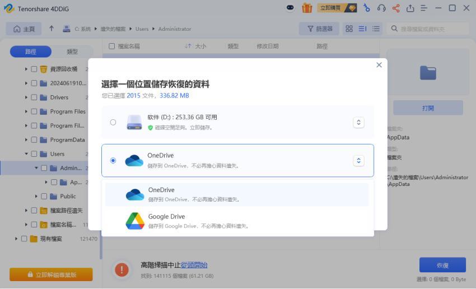
Task: Click the 立即購買 buy now button
Action: [x=337, y=8]
